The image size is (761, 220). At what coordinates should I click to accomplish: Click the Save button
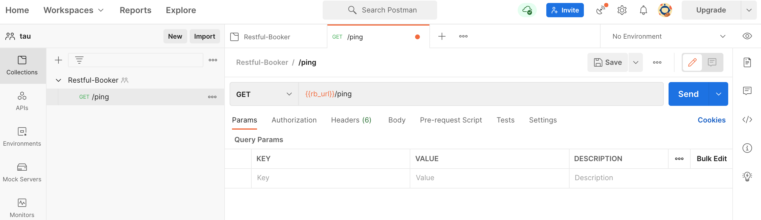[608, 62]
